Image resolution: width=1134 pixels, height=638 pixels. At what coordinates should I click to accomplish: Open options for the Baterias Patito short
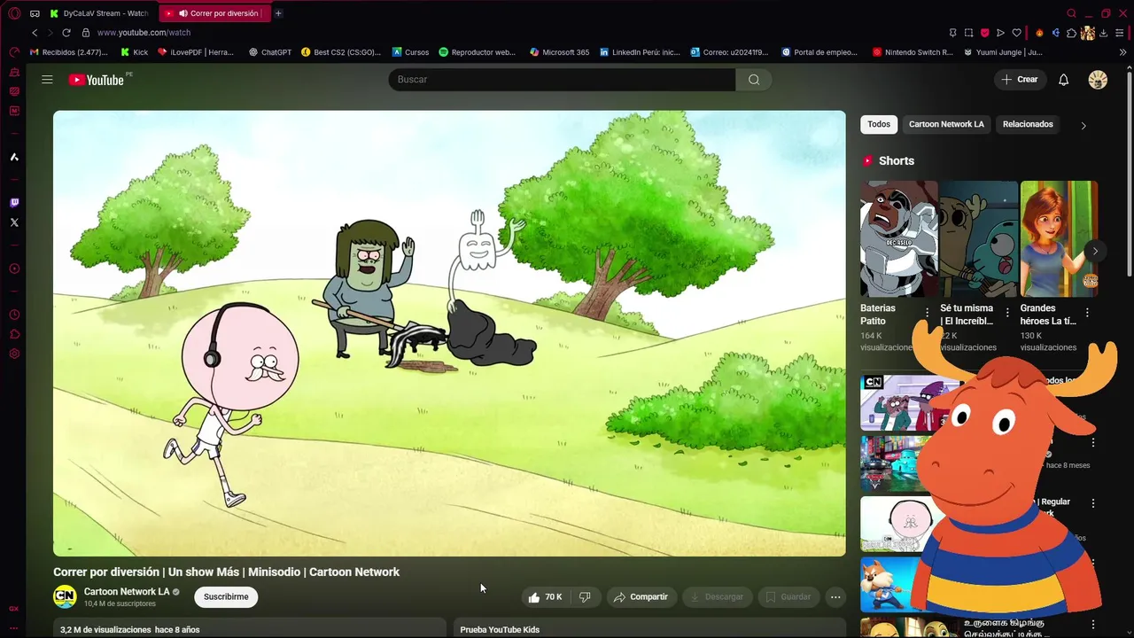[x=928, y=313]
